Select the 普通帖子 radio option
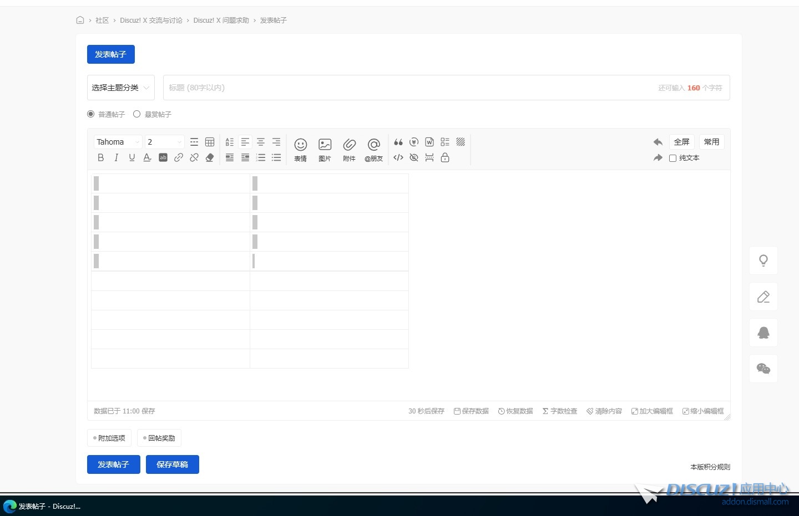 coord(91,114)
